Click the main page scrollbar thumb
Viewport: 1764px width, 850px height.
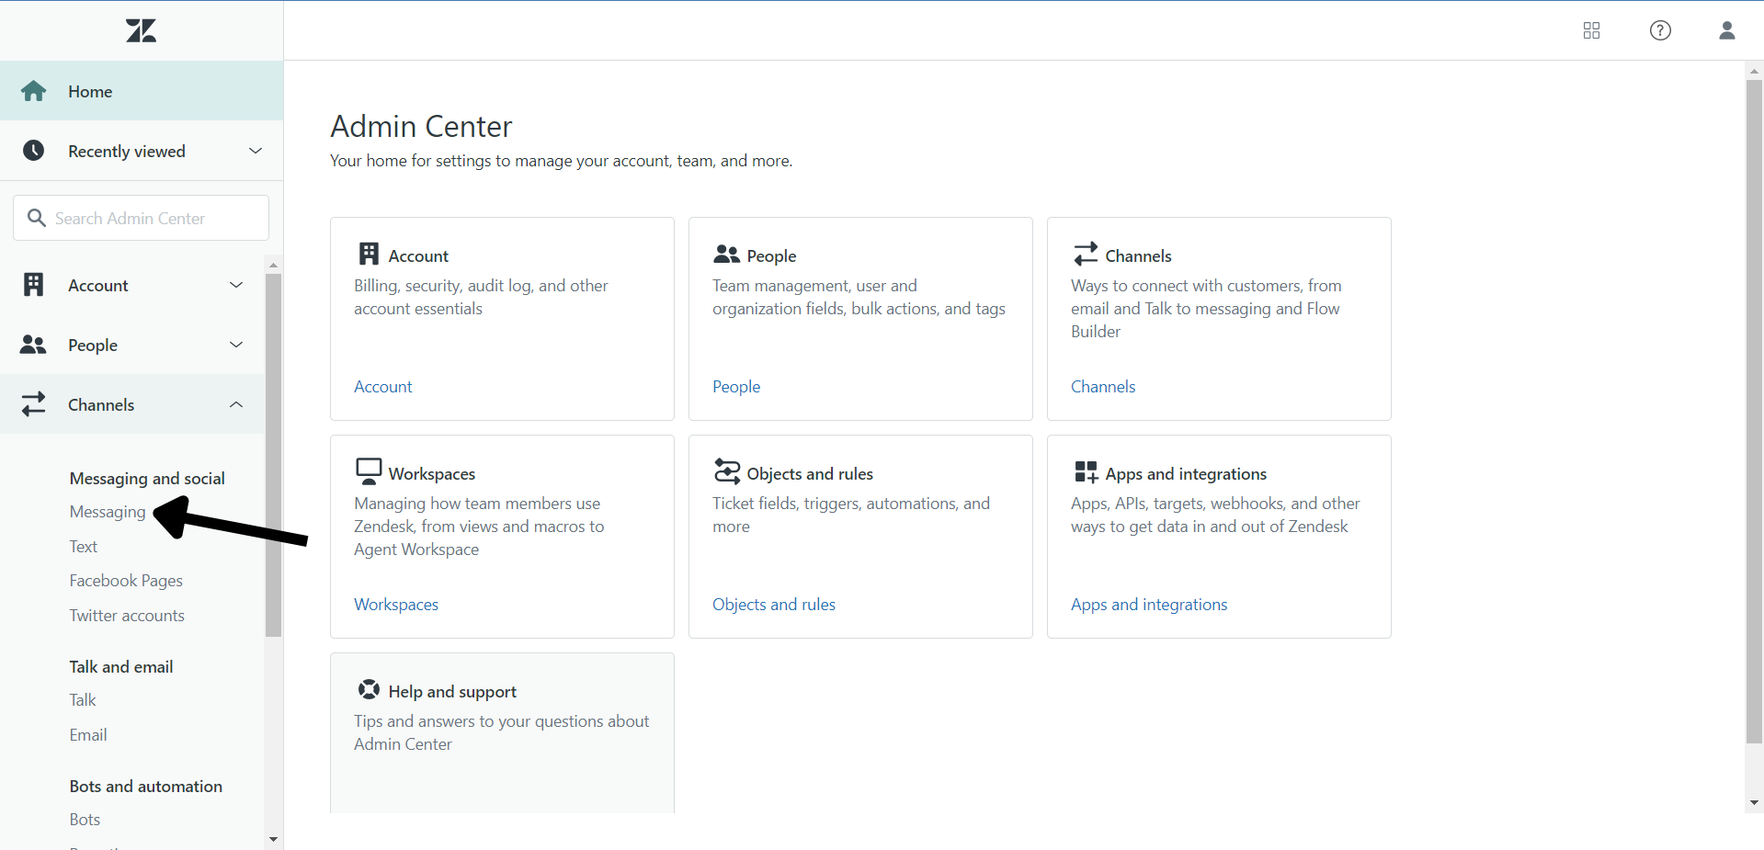coord(1754,412)
